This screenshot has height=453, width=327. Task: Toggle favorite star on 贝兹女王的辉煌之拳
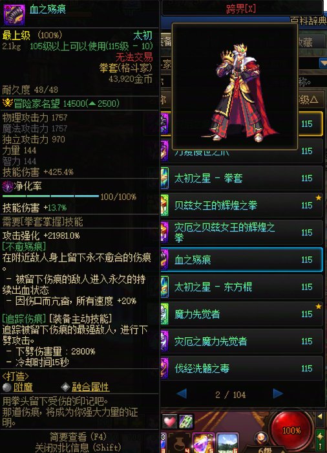pos(318,197)
